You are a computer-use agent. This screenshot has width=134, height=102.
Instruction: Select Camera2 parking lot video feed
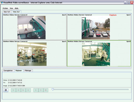(x=96, y=27)
